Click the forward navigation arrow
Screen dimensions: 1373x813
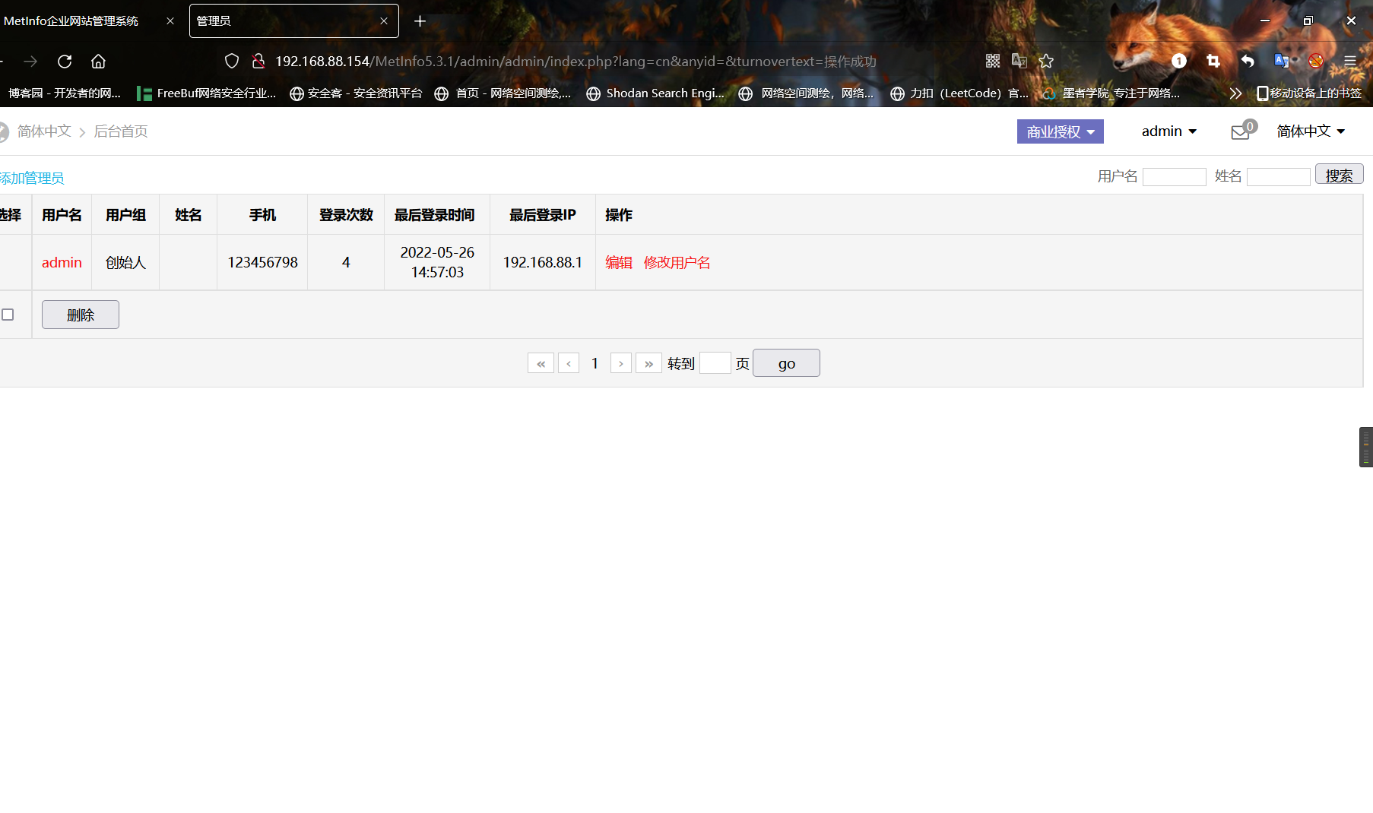click(x=30, y=62)
